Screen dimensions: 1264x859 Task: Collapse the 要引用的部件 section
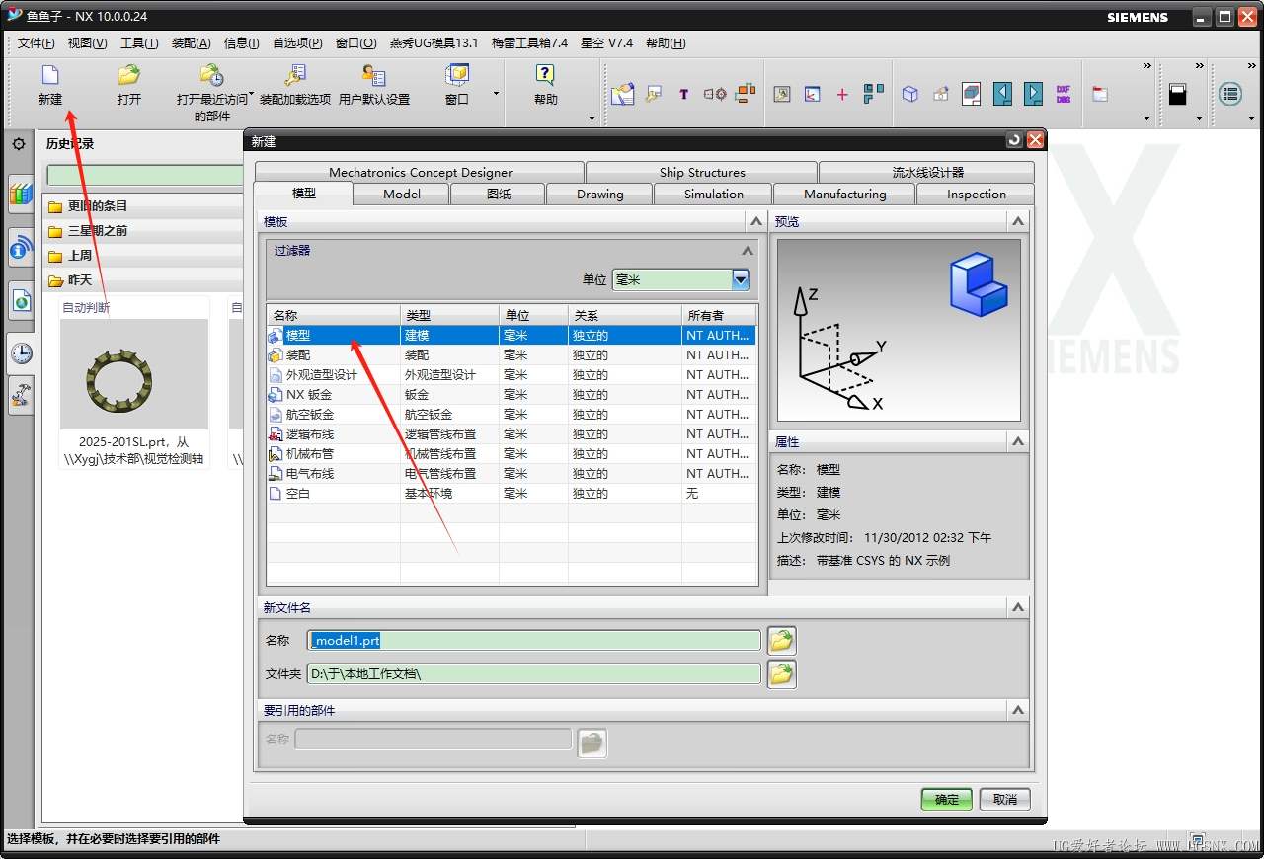pos(1019,711)
